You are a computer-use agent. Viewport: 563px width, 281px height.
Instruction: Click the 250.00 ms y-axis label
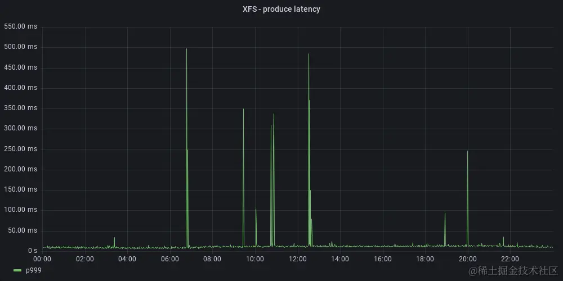coord(20,149)
